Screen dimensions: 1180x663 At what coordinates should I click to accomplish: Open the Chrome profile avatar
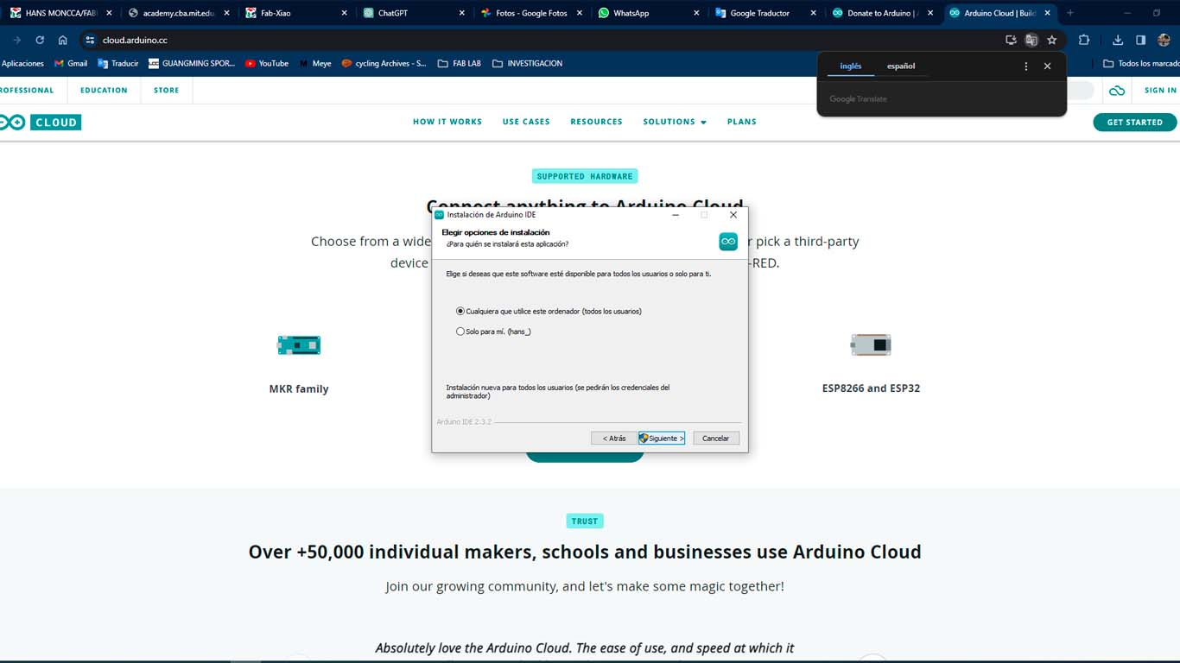1164,40
